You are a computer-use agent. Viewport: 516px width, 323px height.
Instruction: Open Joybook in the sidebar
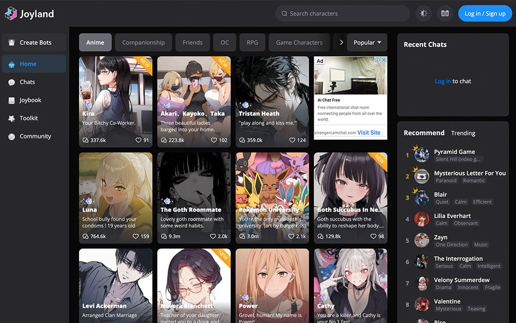(x=34, y=100)
